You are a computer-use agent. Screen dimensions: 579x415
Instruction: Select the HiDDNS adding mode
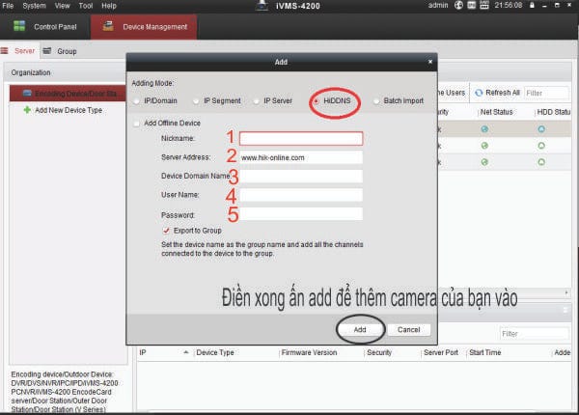[317, 101]
